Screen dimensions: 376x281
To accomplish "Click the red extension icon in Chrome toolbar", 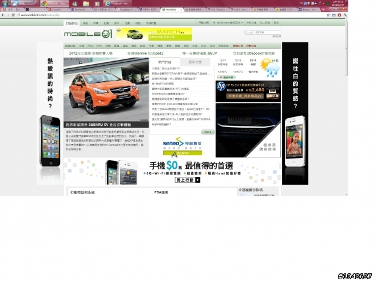I will coord(340,15).
